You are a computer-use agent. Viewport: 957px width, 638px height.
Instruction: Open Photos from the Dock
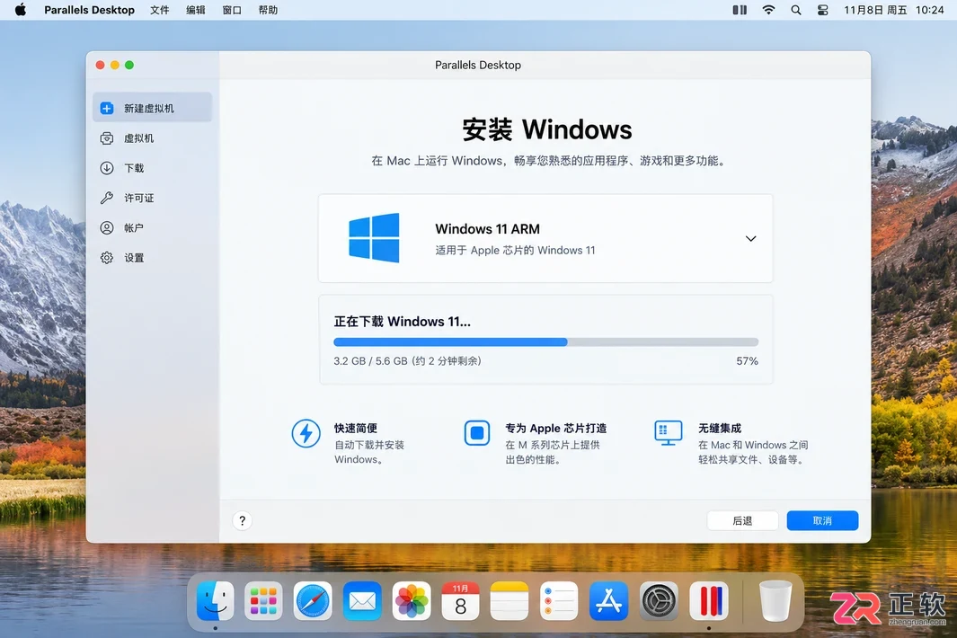coord(412,601)
